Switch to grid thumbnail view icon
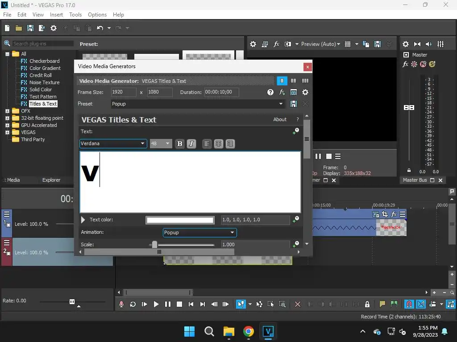The height and width of the screenshot is (342, 457). coord(305,81)
